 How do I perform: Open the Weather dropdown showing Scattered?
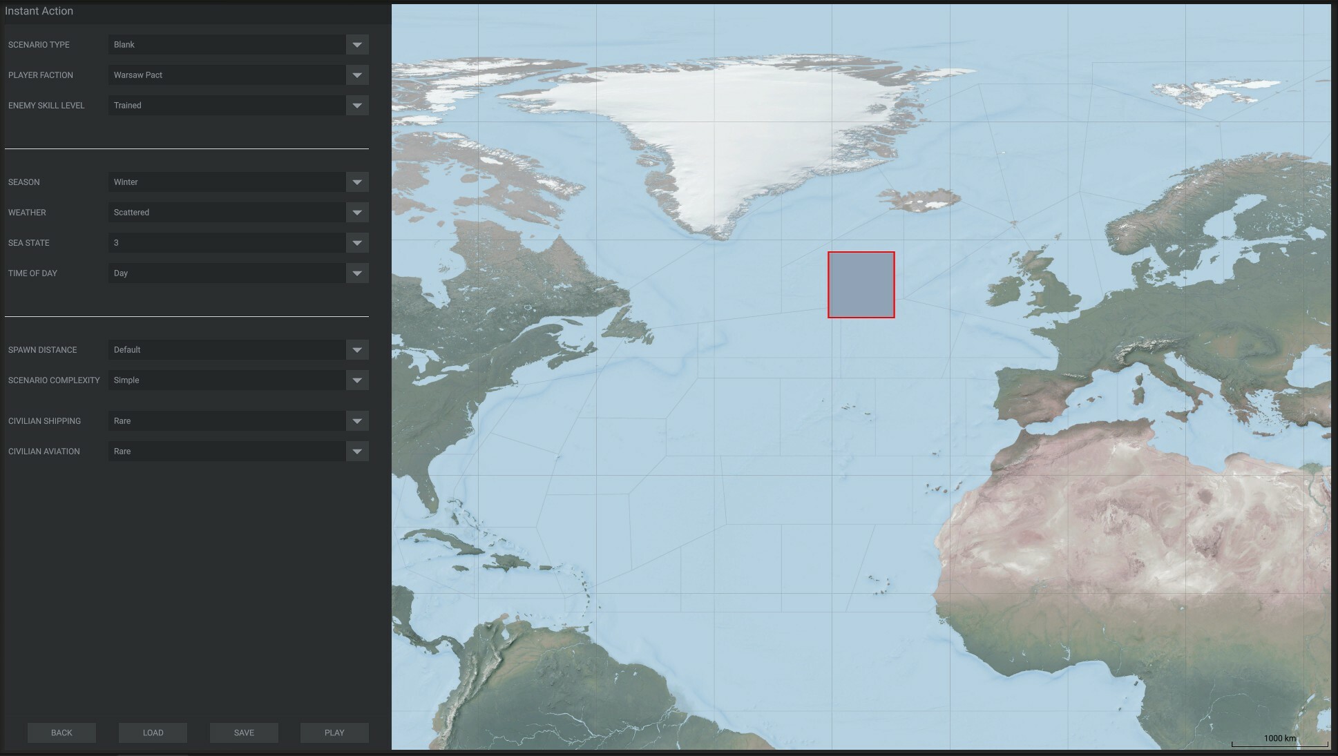tap(238, 212)
